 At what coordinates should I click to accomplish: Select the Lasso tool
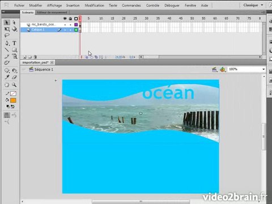click(7, 35)
